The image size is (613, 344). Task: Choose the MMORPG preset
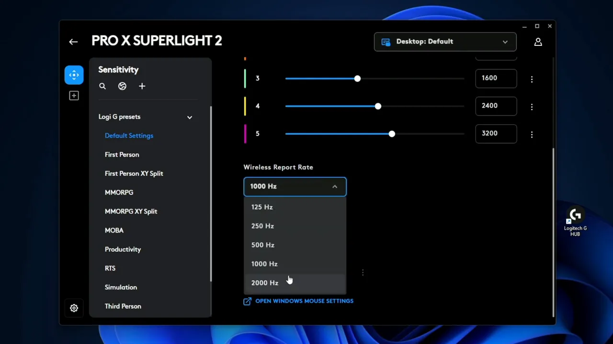click(x=119, y=193)
